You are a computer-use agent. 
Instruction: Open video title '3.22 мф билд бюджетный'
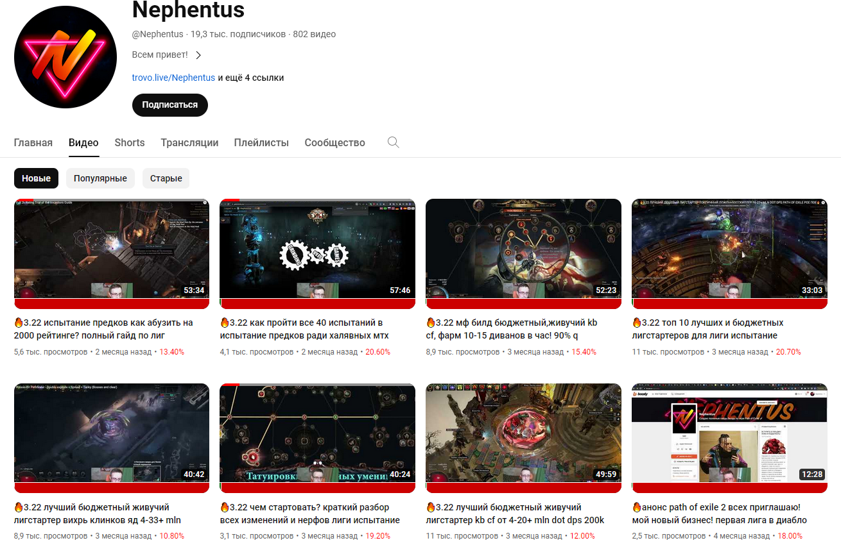tap(512, 329)
